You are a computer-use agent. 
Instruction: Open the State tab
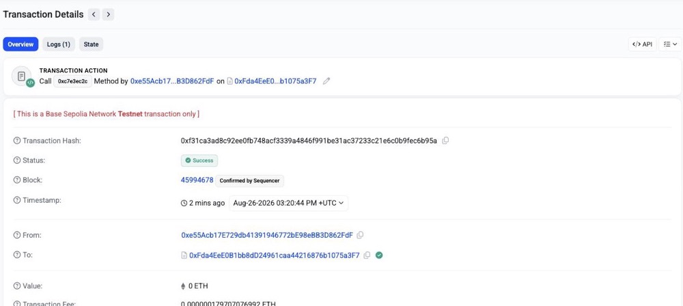pos(91,44)
